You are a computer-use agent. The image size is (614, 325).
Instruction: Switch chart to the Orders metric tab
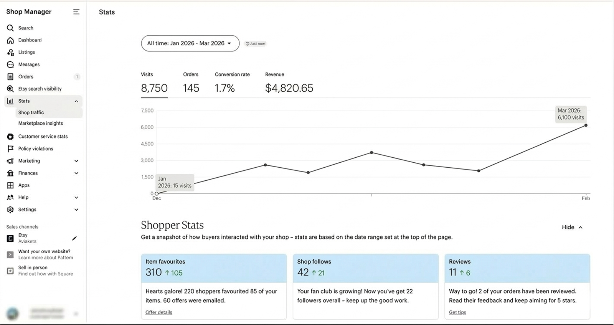pos(191,83)
